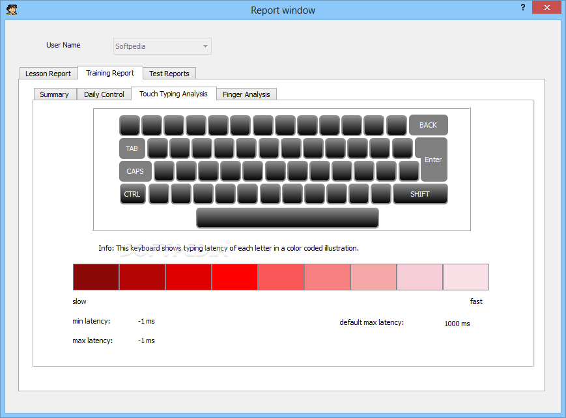Image resolution: width=566 pixels, height=418 pixels.
Task: Click the space bar key
Action: pyautogui.click(x=287, y=218)
